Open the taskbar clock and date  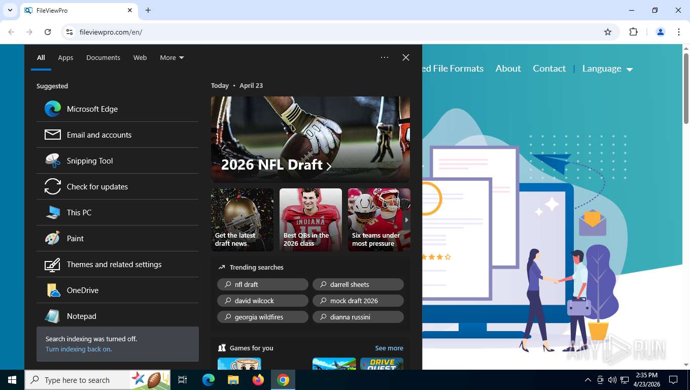click(647, 380)
